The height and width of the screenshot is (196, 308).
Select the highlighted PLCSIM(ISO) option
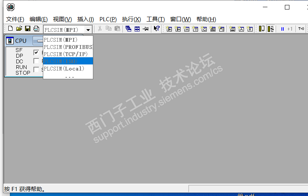coord(68,61)
